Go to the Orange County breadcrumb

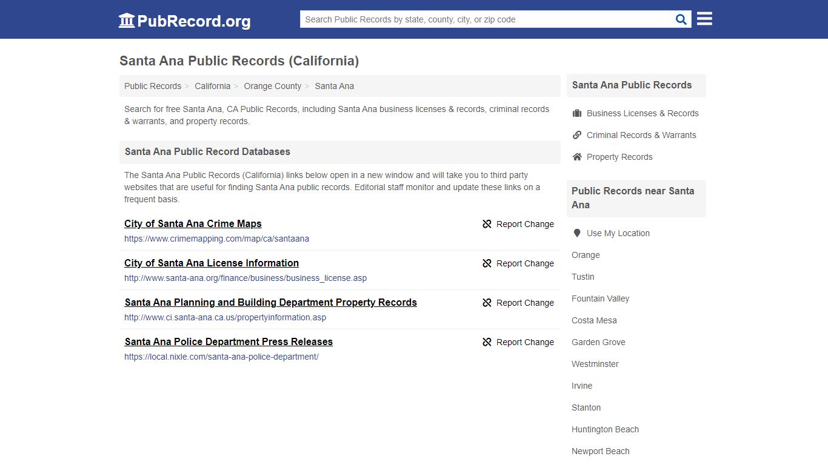tap(272, 86)
